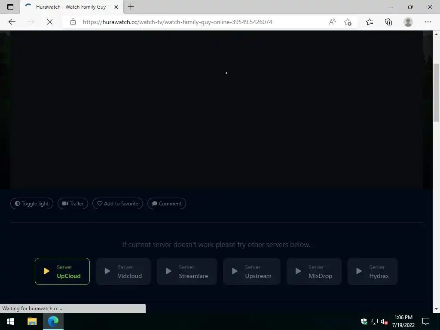Select the UpCloud server
Image resolution: width=440 pixels, height=330 pixels.
[62, 272]
